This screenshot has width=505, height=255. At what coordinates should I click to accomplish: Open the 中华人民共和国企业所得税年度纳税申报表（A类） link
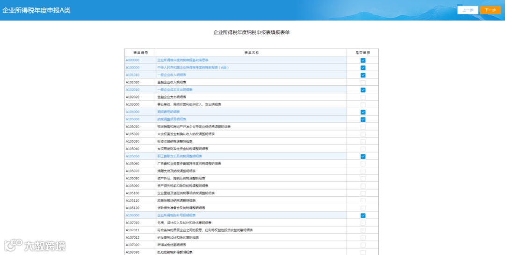coord(193,68)
